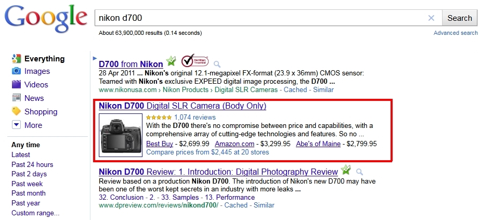Click the Images camera icon
480x220 pixels.
click(16, 71)
